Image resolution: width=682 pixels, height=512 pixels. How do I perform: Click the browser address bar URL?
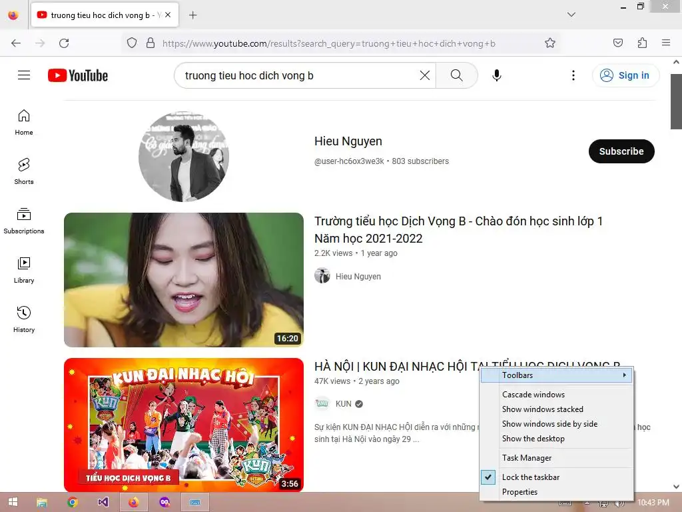click(x=329, y=43)
